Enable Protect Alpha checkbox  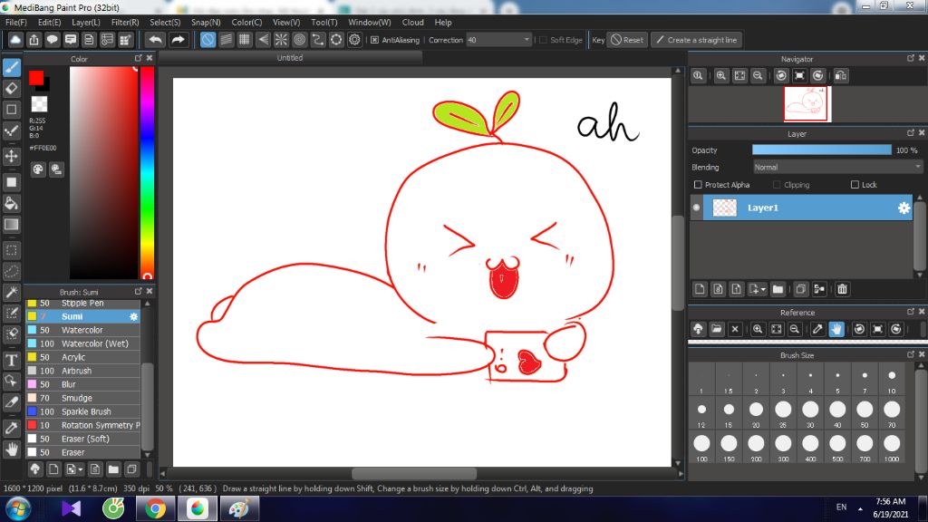[698, 185]
